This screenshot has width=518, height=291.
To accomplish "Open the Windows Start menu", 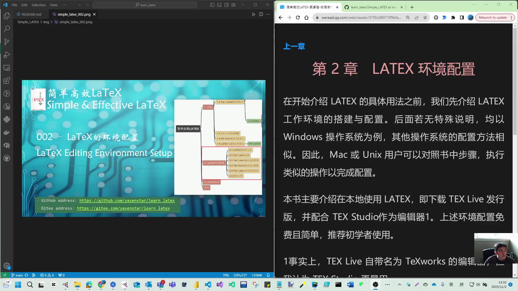I will pyautogui.click(x=18, y=285).
